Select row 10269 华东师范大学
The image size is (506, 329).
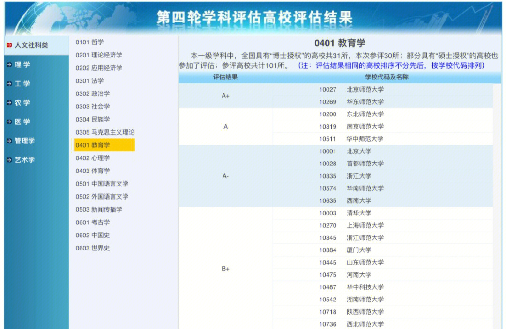pos(383,102)
